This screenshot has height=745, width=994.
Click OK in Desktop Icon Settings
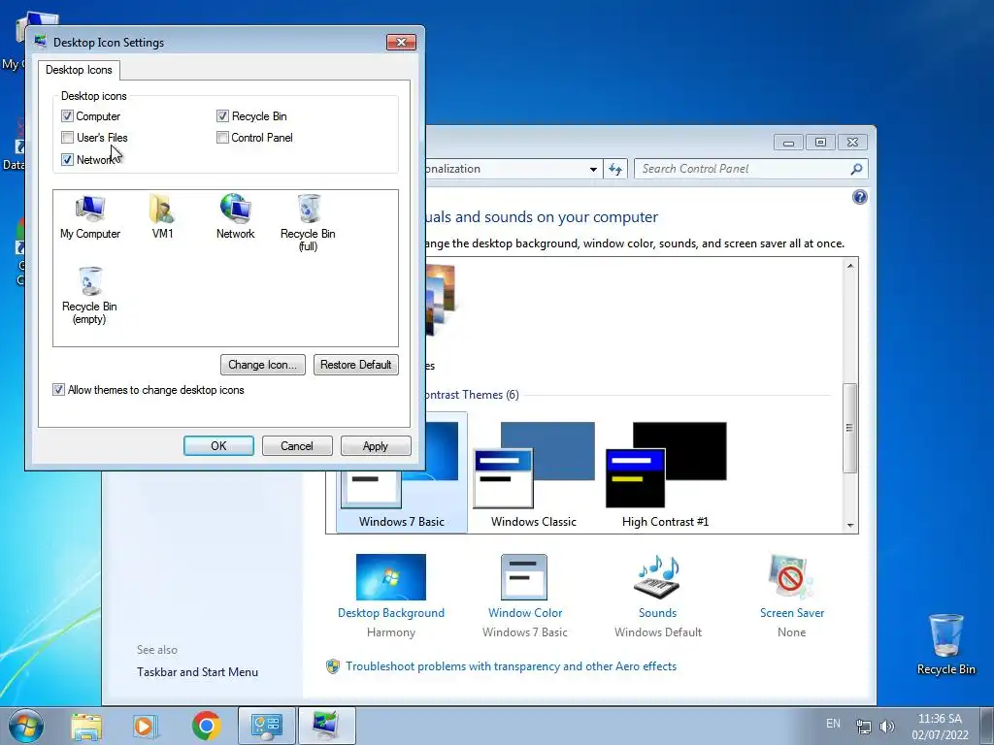(x=218, y=446)
